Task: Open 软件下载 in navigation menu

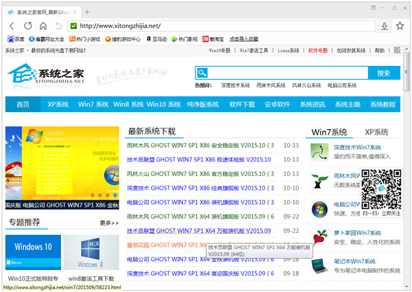Action: (x=242, y=104)
